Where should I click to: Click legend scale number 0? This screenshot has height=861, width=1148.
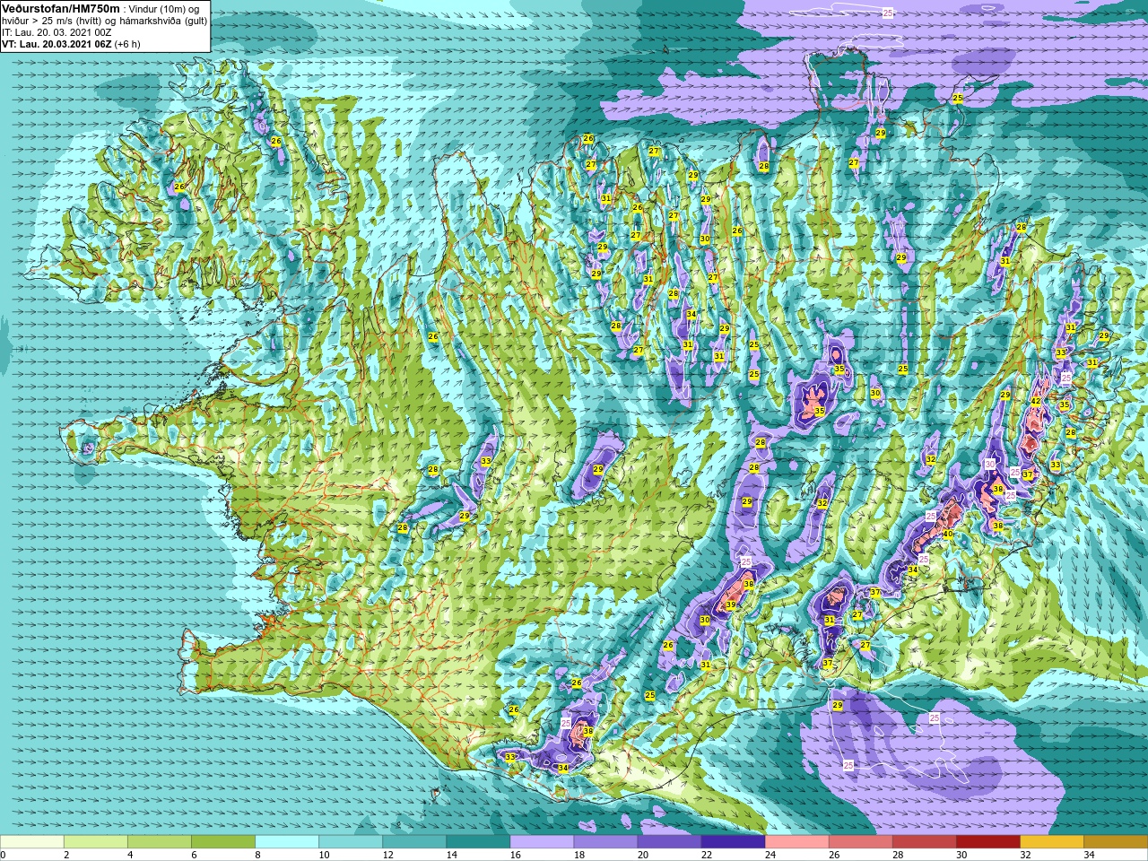tap(4, 855)
